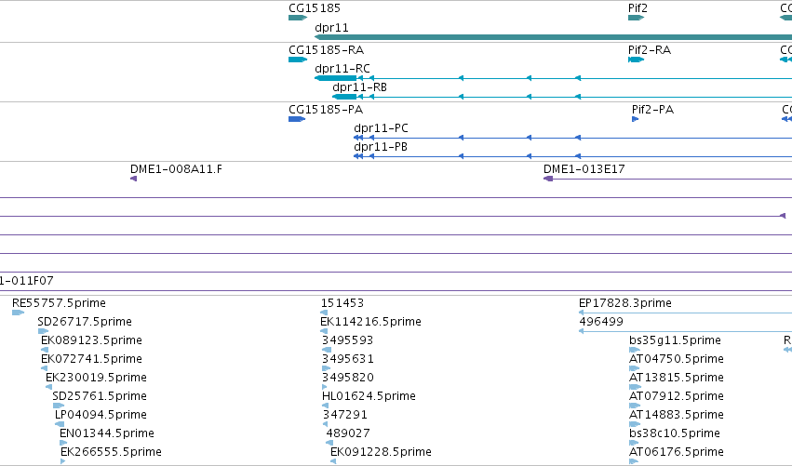Viewport: 792px width, 466px height.
Task: Click the DME1-013E17 purple arrowhead
Action: 548,179
